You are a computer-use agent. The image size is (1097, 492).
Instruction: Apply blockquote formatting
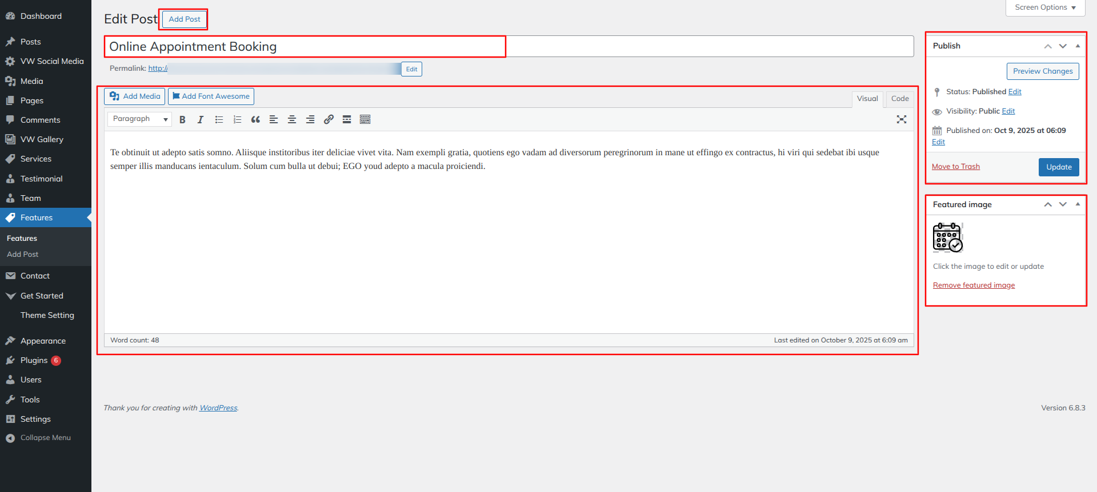tap(255, 119)
